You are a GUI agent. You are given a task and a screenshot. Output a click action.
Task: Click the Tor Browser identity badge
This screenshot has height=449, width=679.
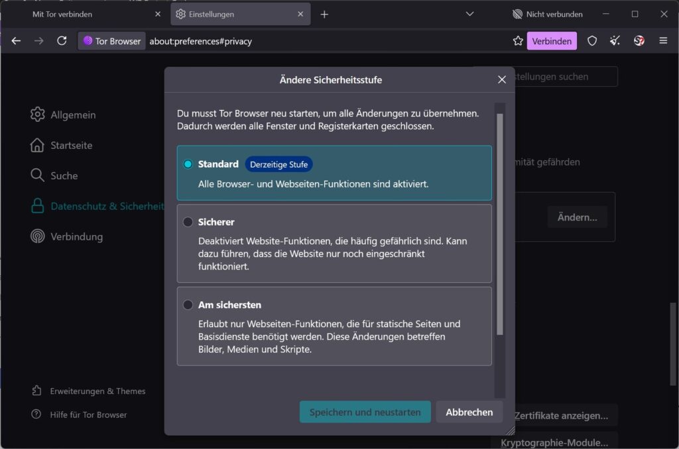111,41
